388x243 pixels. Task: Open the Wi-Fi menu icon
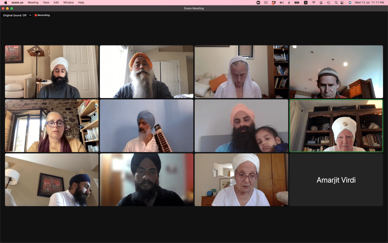[314, 2]
